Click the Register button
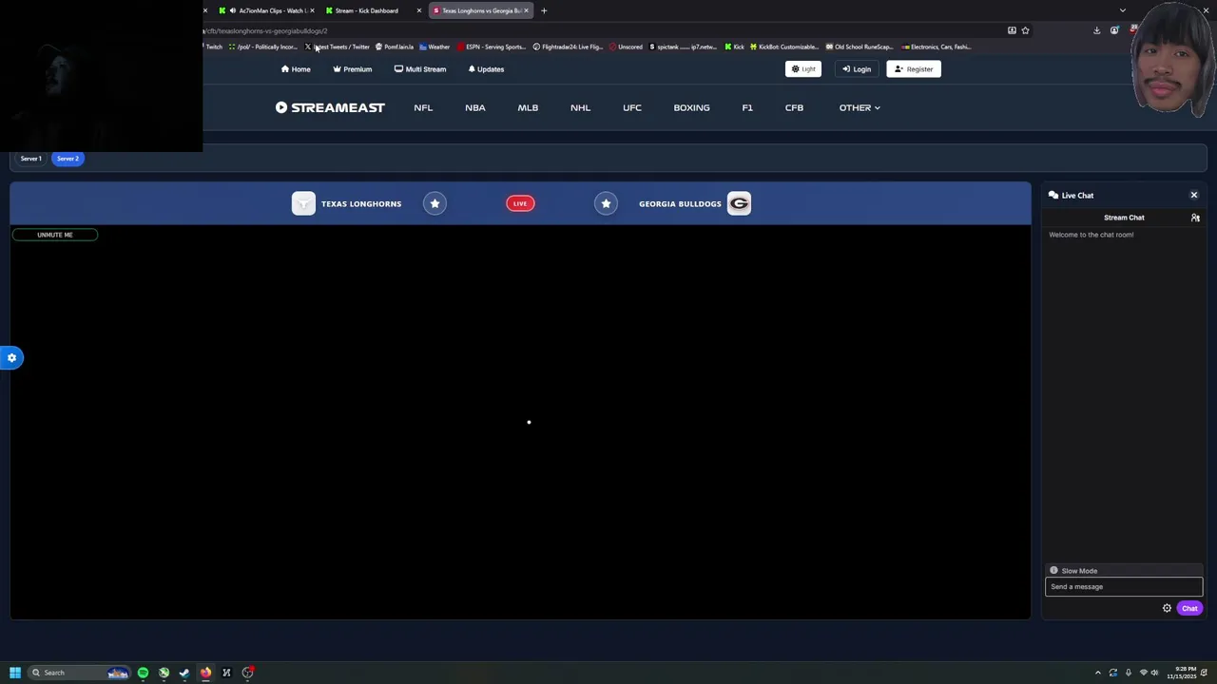 click(914, 68)
